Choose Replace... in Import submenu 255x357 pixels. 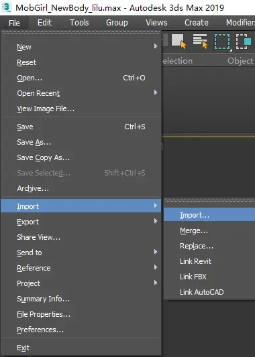[x=209, y=246]
